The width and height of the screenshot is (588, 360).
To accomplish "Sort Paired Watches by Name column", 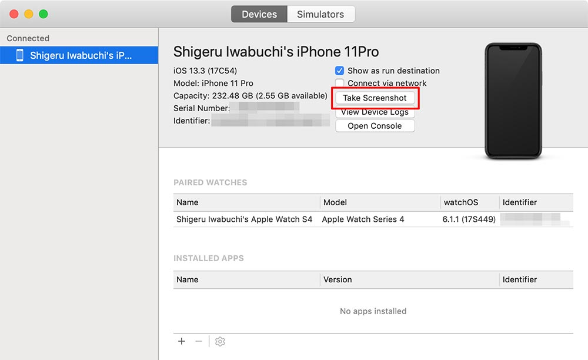I will [246, 202].
